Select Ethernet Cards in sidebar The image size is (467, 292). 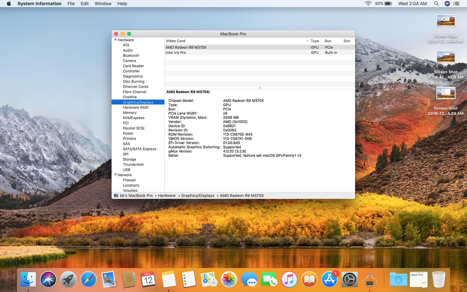tap(136, 87)
